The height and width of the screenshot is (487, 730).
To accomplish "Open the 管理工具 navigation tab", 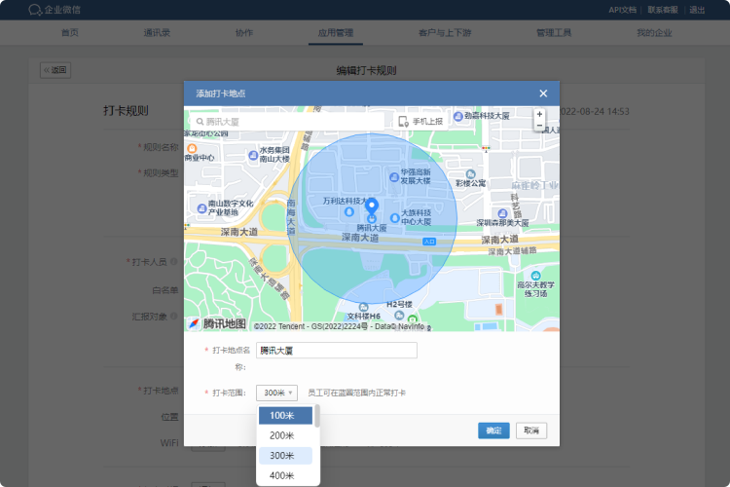I will point(554,32).
